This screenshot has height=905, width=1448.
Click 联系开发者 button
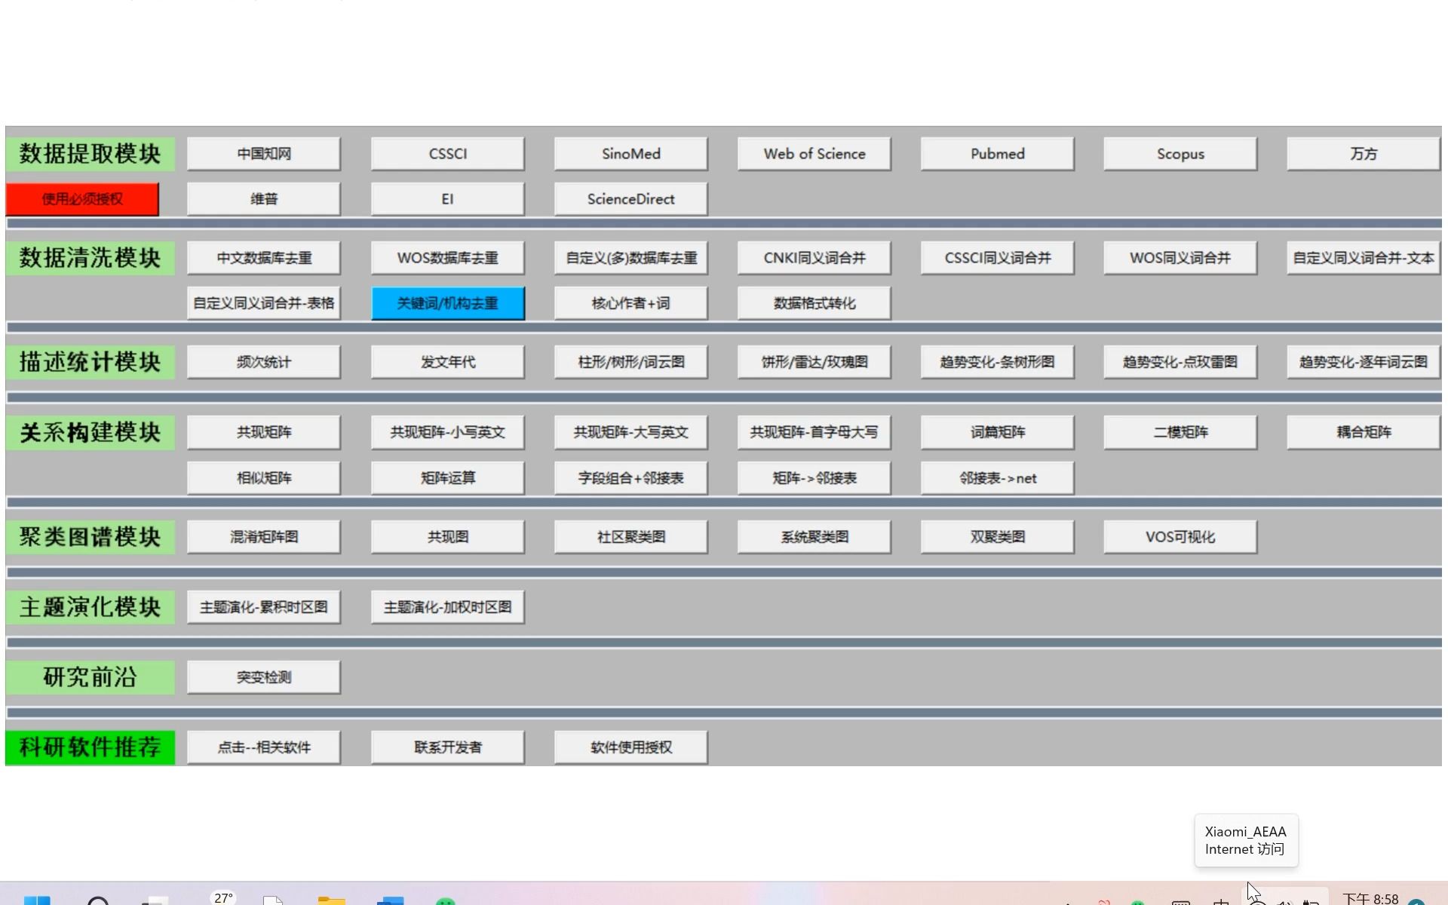[x=448, y=747]
